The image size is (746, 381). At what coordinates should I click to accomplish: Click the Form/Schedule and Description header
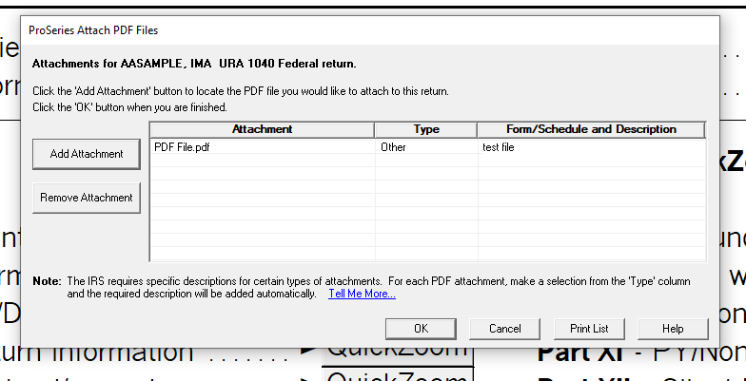coord(590,129)
